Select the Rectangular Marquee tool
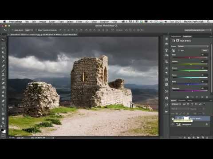The width and height of the screenshot is (213, 159). 3,44
